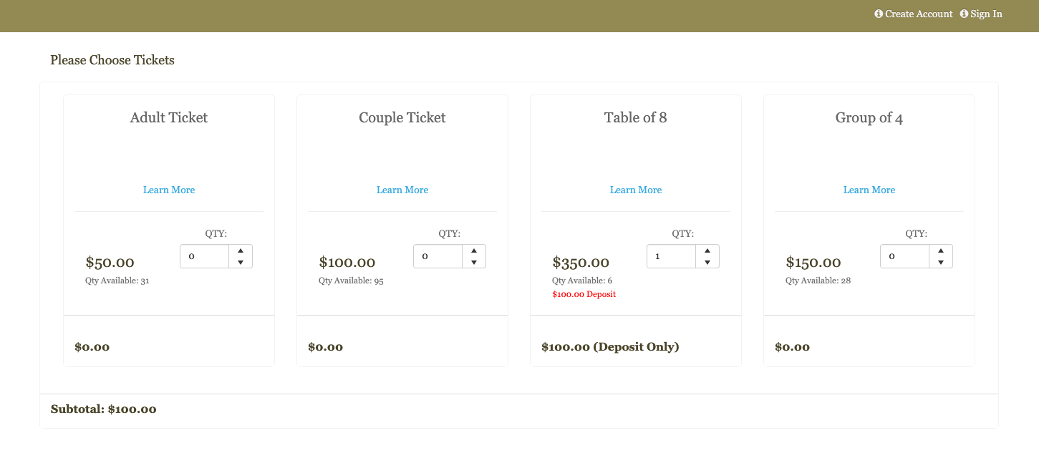Click the info icon beside Sign In
Viewport: 1039px width, 458px height.
click(964, 14)
